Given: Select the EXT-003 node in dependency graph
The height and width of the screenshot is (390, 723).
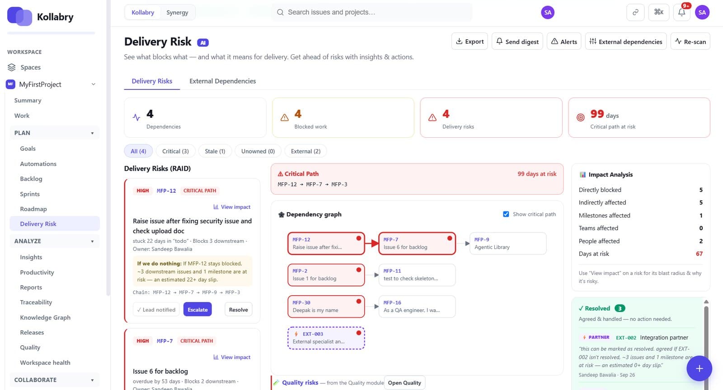Looking at the screenshot, I should click(x=326, y=338).
